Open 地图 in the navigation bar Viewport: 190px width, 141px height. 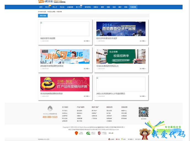pos(108,7)
